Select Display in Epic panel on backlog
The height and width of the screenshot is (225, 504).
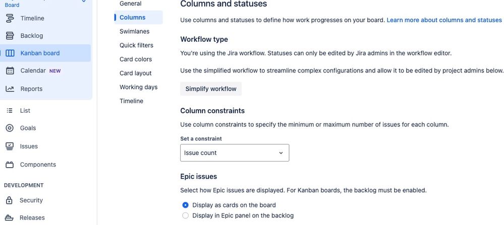pos(186,215)
